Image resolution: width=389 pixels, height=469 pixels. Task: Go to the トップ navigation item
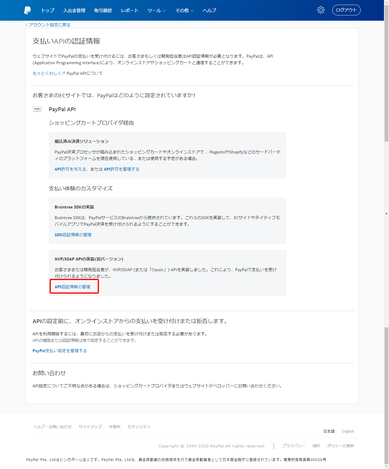[x=48, y=10]
